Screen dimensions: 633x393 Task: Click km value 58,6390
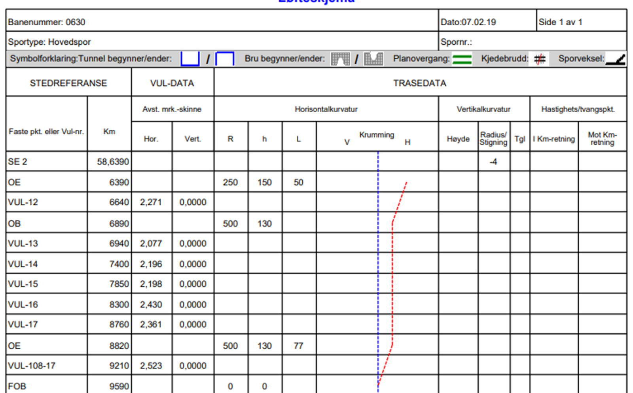(113, 162)
